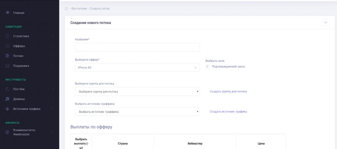The width and height of the screenshot is (337, 149).
Task: Click the Офферы sidebar icon
Action: pos(7,46)
